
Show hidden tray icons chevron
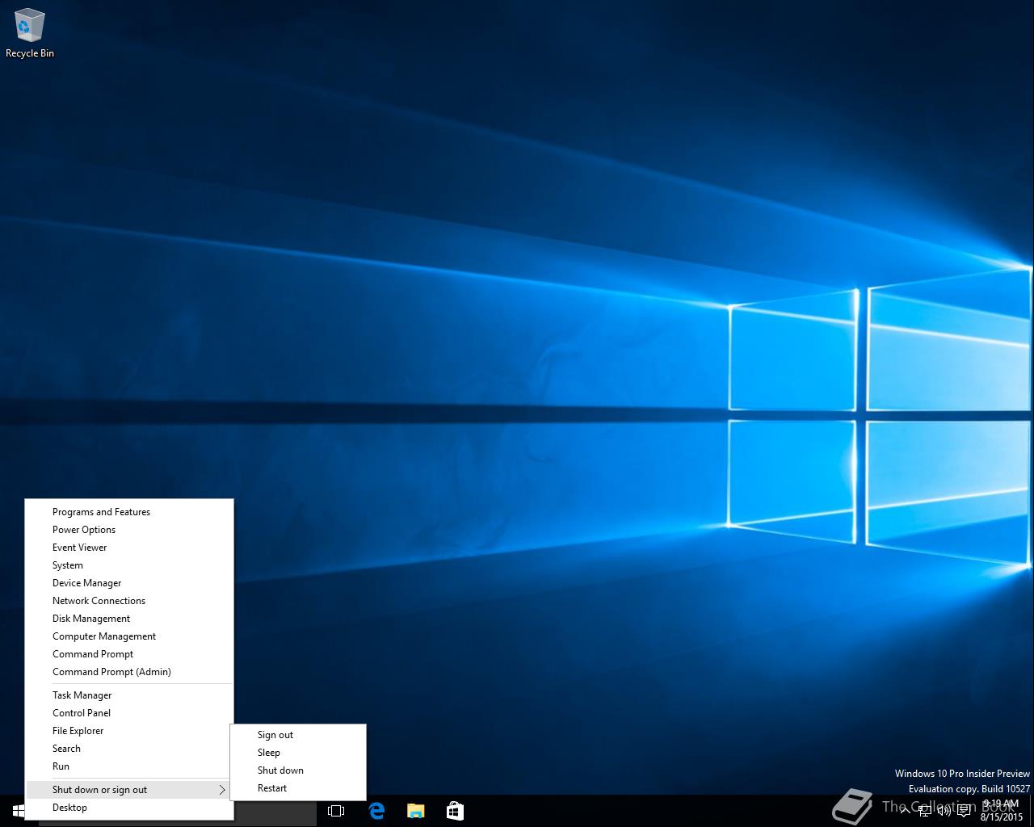905,811
